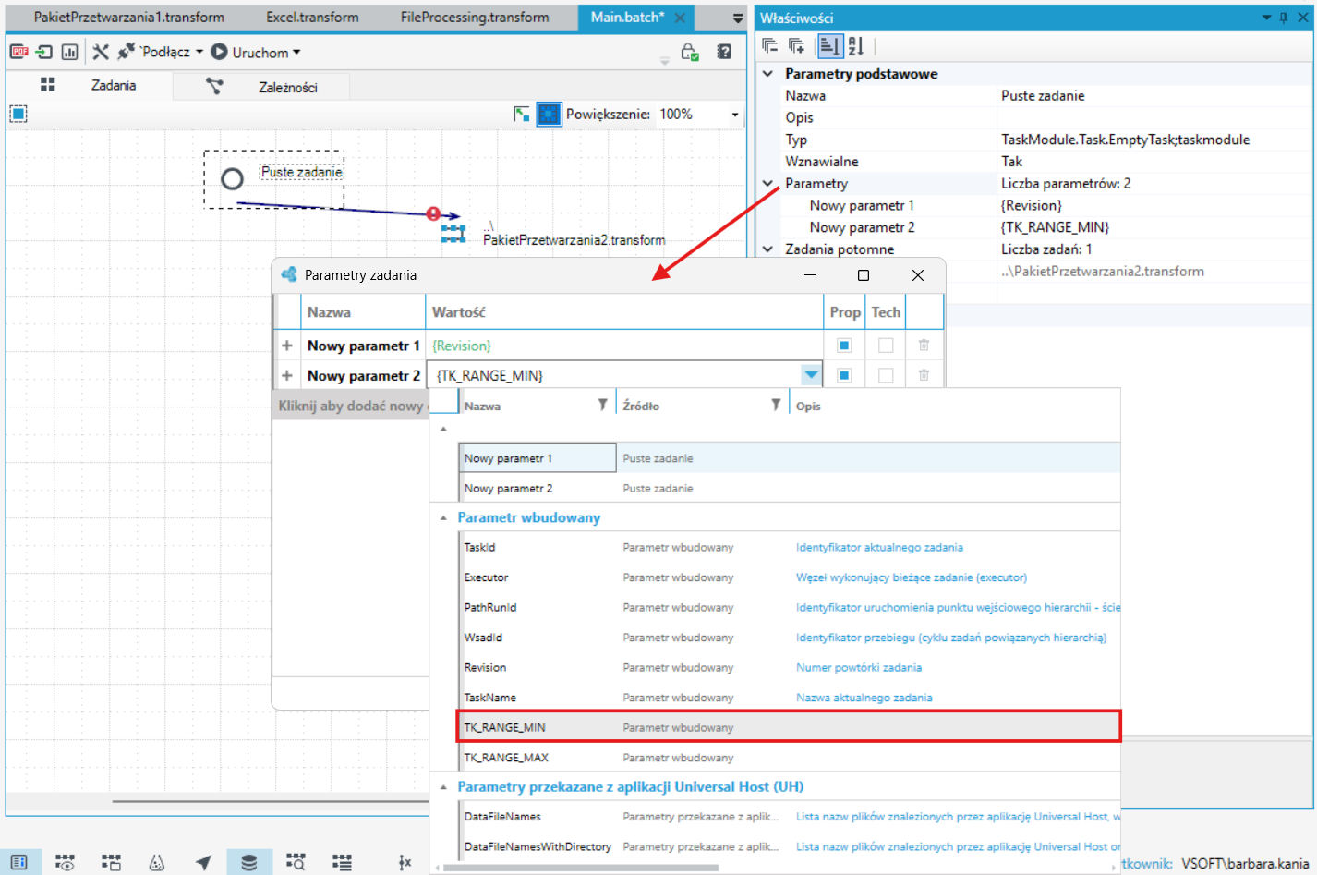Click the flask icon in bottom bar
1317x875 pixels.
[x=157, y=862]
